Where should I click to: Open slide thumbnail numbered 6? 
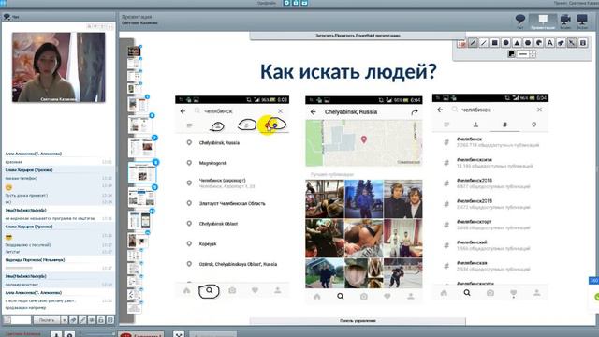tap(140, 125)
